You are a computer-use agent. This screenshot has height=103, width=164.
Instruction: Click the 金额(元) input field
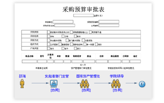(x=83, y=15)
